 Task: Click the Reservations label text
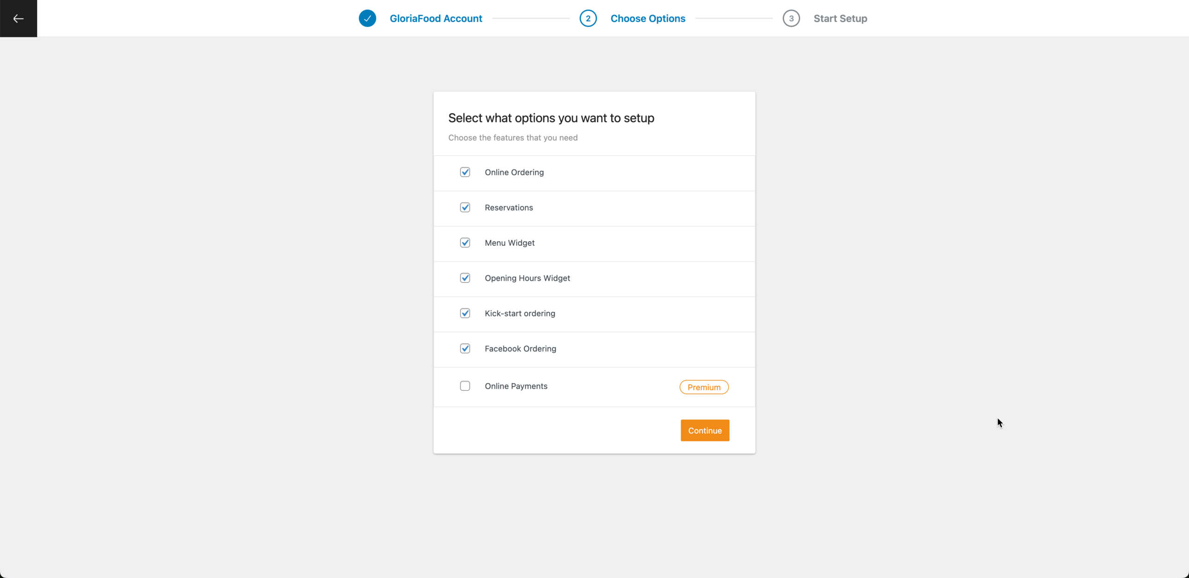tap(509, 208)
